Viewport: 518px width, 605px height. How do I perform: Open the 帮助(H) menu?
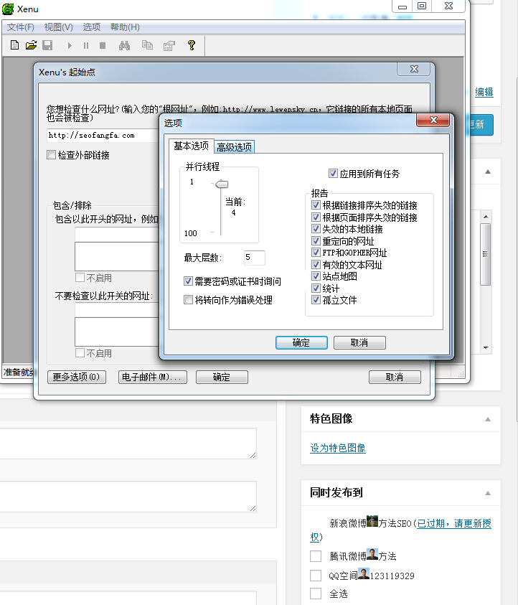tap(125, 27)
